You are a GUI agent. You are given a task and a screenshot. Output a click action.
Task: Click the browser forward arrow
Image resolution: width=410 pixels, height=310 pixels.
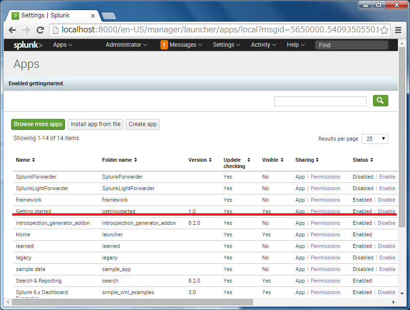coord(26,30)
